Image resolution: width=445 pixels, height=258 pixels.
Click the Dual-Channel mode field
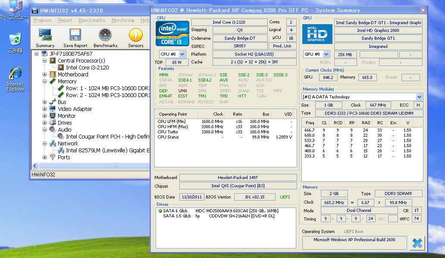tap(359, 211)
